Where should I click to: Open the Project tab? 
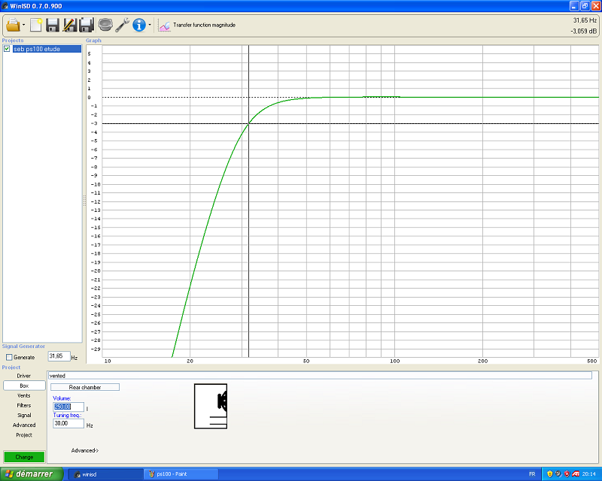(24, 435)
